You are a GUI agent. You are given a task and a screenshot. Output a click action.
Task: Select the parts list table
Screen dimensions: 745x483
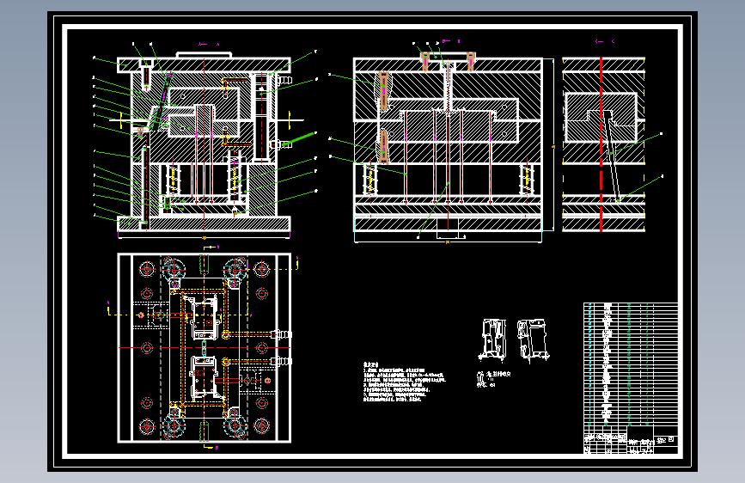pyautogui.click(x=631, y=364)
